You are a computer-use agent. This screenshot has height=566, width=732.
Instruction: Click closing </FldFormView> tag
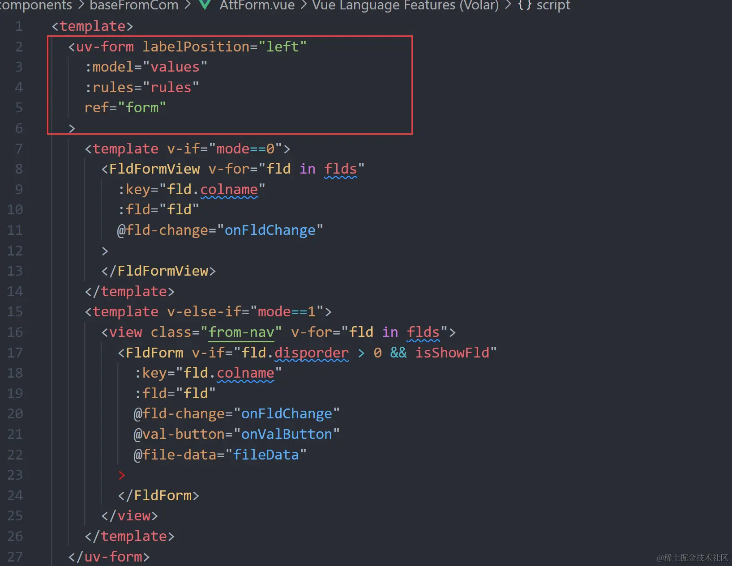click(x=158, y=271)
